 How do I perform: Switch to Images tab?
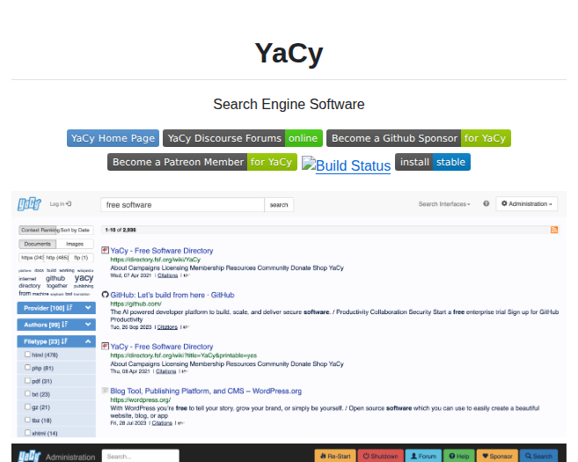(x=75, y=244)
